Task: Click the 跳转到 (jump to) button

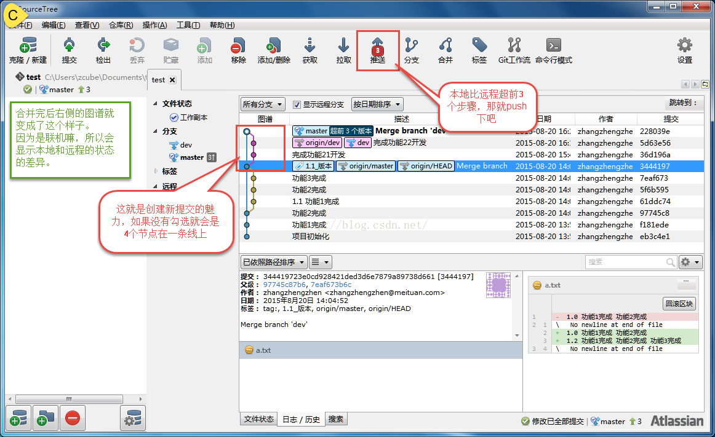Action: (682, 103)
